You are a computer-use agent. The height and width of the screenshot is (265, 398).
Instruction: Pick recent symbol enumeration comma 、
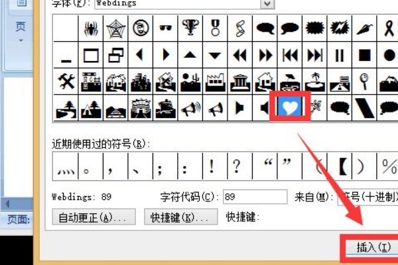pyautogui.click(x=141, y=166)
